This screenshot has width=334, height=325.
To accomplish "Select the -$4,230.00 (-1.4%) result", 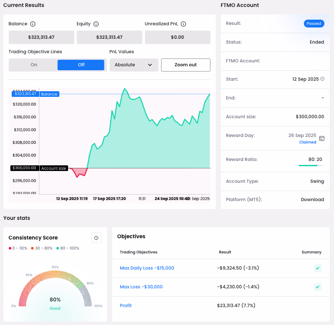I will tap(238, 287).
